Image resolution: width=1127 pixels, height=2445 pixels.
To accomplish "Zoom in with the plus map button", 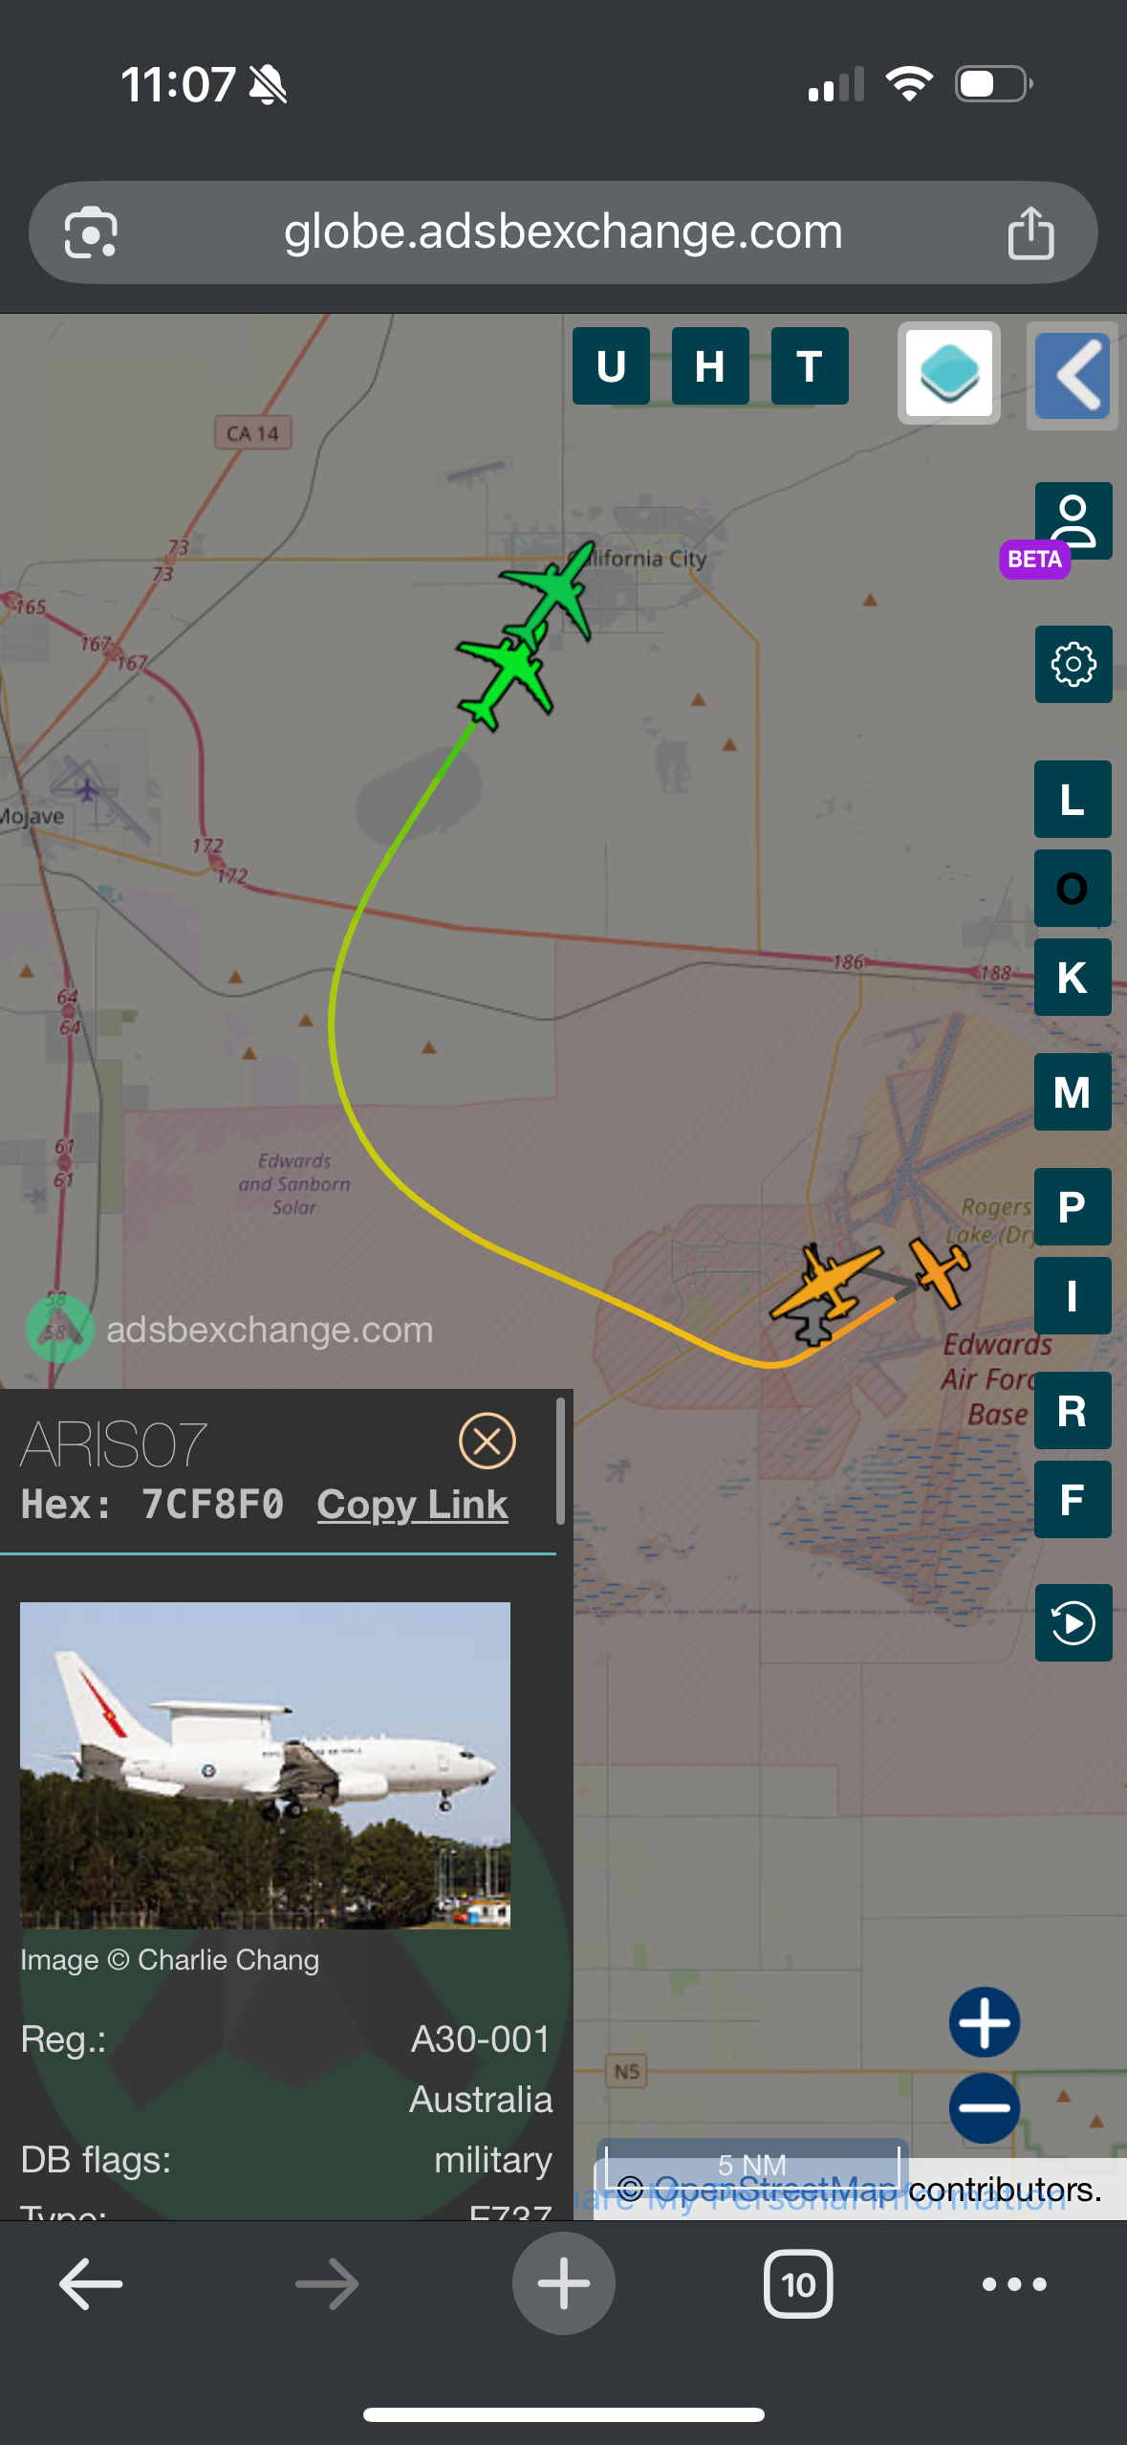I will pos(985,2021).
